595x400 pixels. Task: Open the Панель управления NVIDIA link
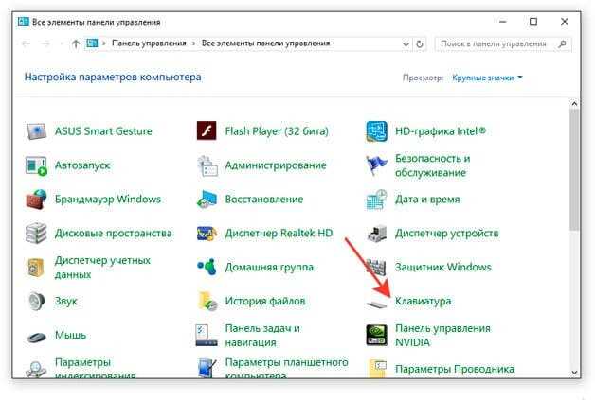coord(442,336)
